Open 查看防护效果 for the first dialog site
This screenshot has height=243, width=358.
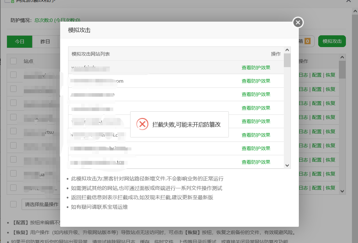coord(256,67)
